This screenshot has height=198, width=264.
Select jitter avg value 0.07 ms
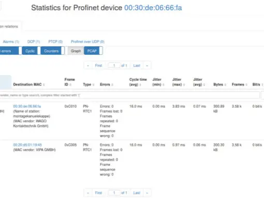199,106
